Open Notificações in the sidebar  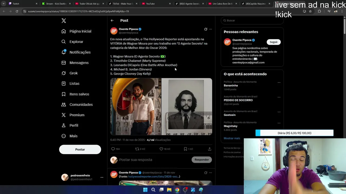76,52
